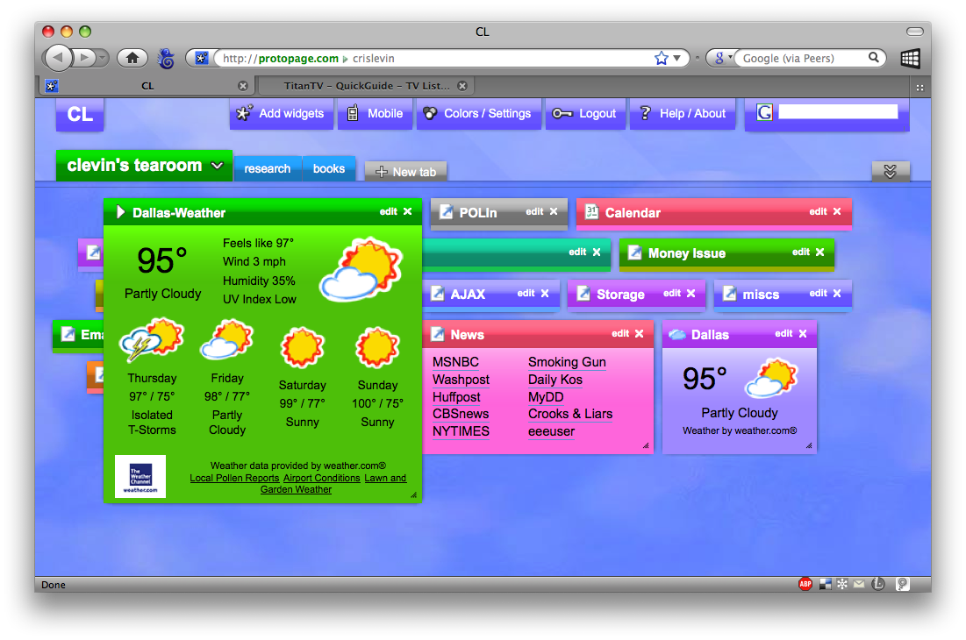Bookmark page with the star icon

pos(661,59)
